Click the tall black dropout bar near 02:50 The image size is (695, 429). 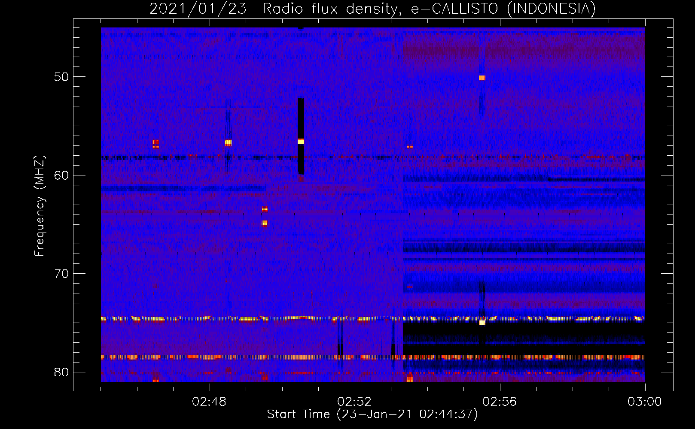301,136
